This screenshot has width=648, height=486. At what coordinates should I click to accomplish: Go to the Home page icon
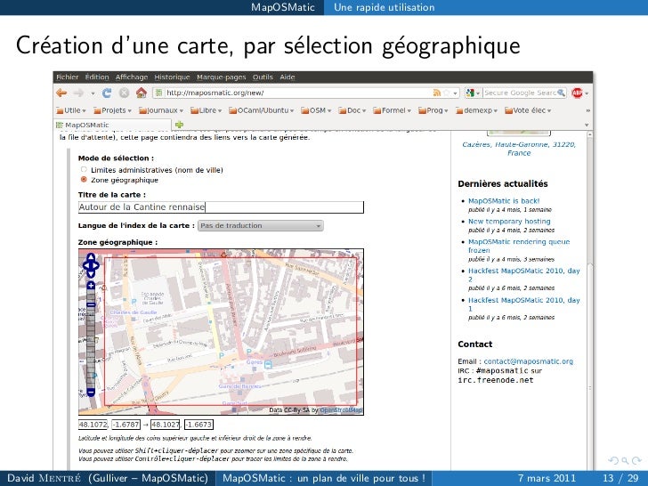(142, 93)
